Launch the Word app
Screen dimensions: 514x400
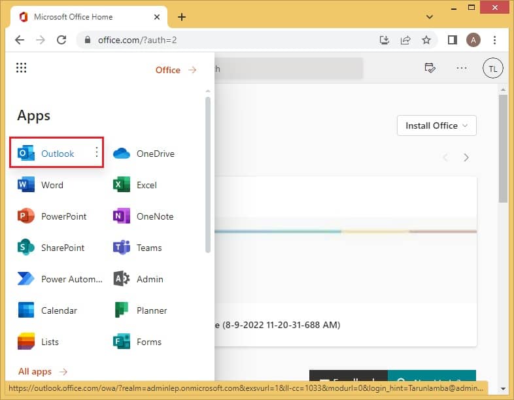point(41,185)
